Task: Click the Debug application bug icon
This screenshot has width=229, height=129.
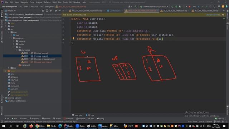Action: coord(176,6)
